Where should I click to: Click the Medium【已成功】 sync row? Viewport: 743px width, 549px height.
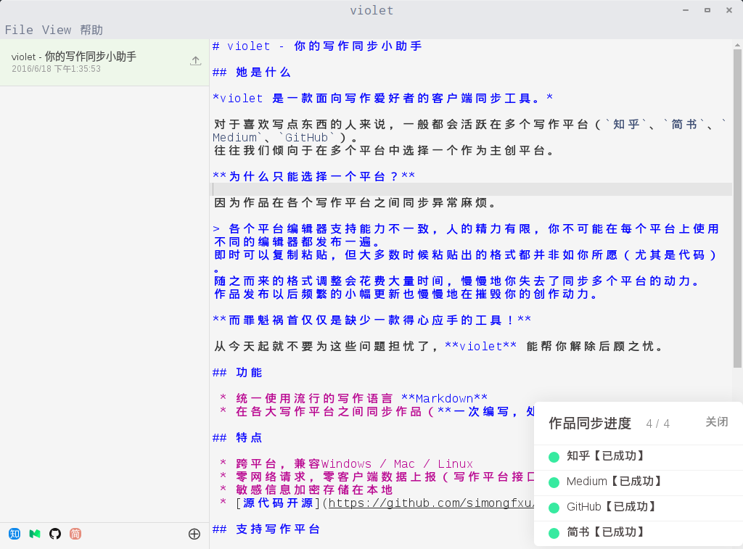pos(639,482)
